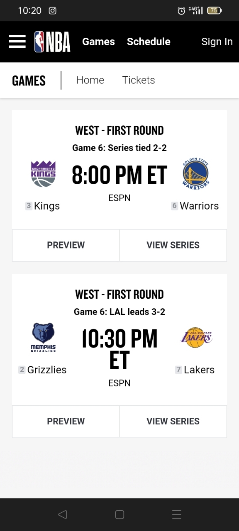
Task: Tap the Sacramento Kings team logo
Action: (x=44, y=174)
